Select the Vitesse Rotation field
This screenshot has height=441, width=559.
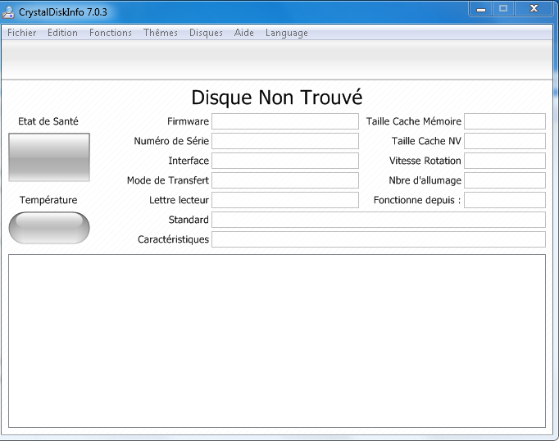pos(504,161)
